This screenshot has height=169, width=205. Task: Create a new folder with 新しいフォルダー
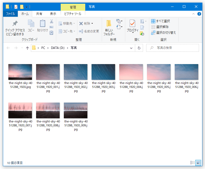(x=109, y=28)
